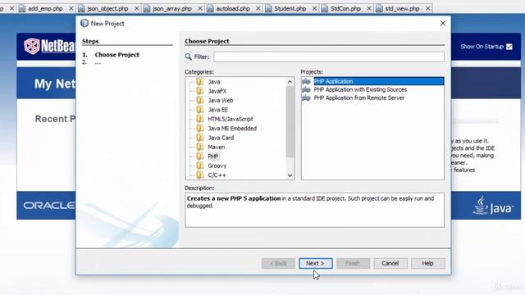Click the Groovy folder icon
The image size is (525, 295).
tap(200, 166)
